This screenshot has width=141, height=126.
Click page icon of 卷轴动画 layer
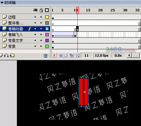(x=5, y=28)
